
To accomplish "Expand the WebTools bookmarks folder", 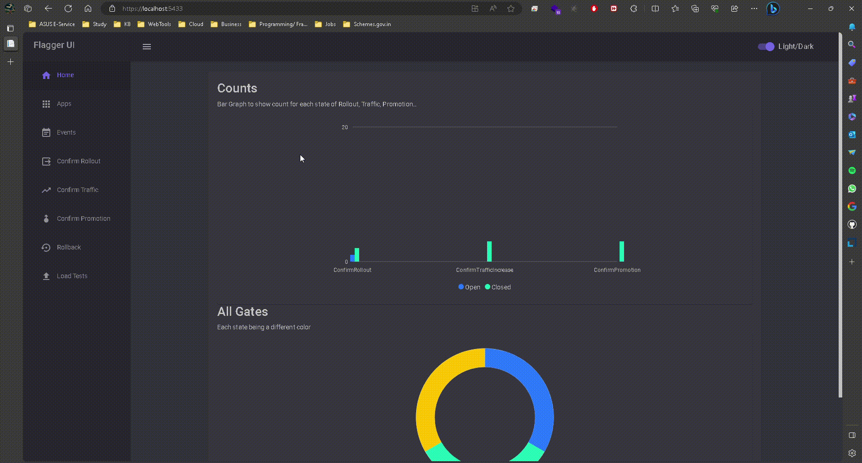I will pos(154,24).
